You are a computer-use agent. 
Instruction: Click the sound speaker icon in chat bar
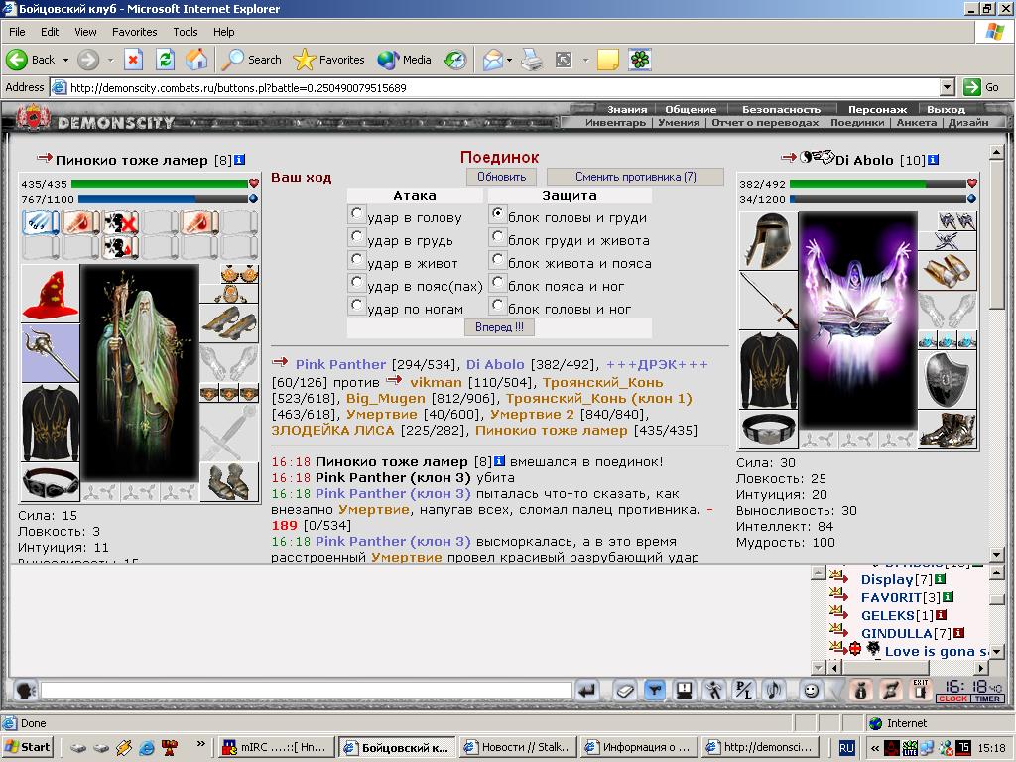click(x=774, y=691)
